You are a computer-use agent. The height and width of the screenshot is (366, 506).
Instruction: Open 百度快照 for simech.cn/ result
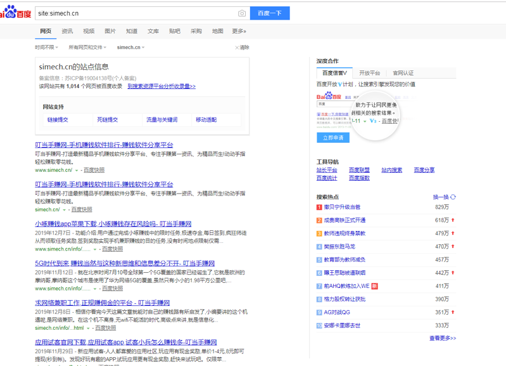(82, 209)
